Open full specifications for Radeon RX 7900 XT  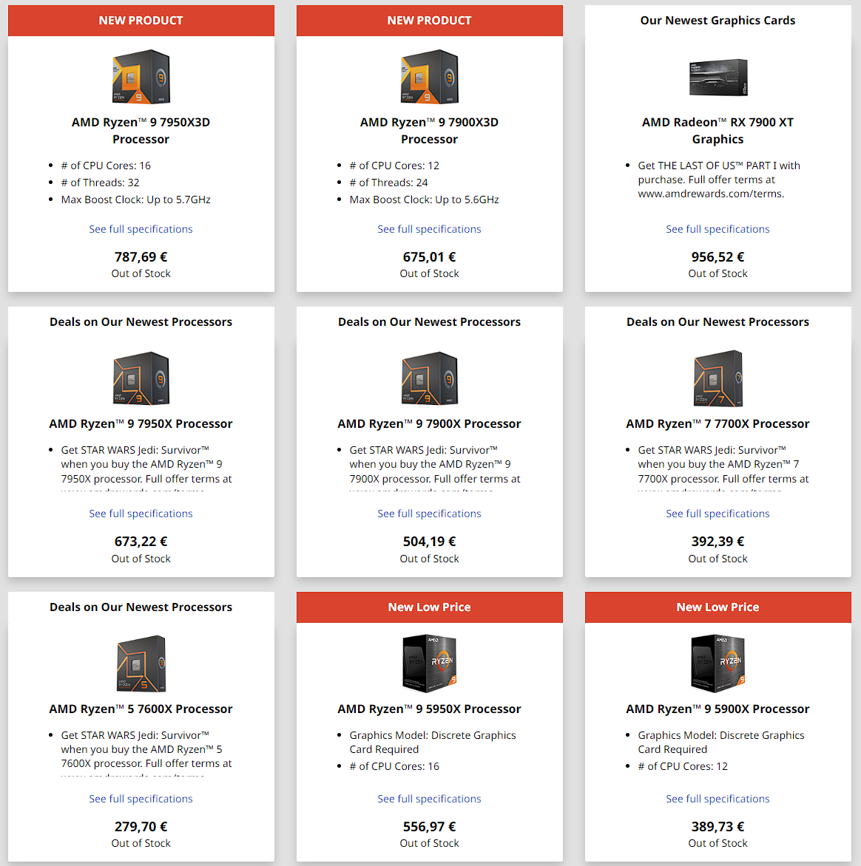coord(717,229)
